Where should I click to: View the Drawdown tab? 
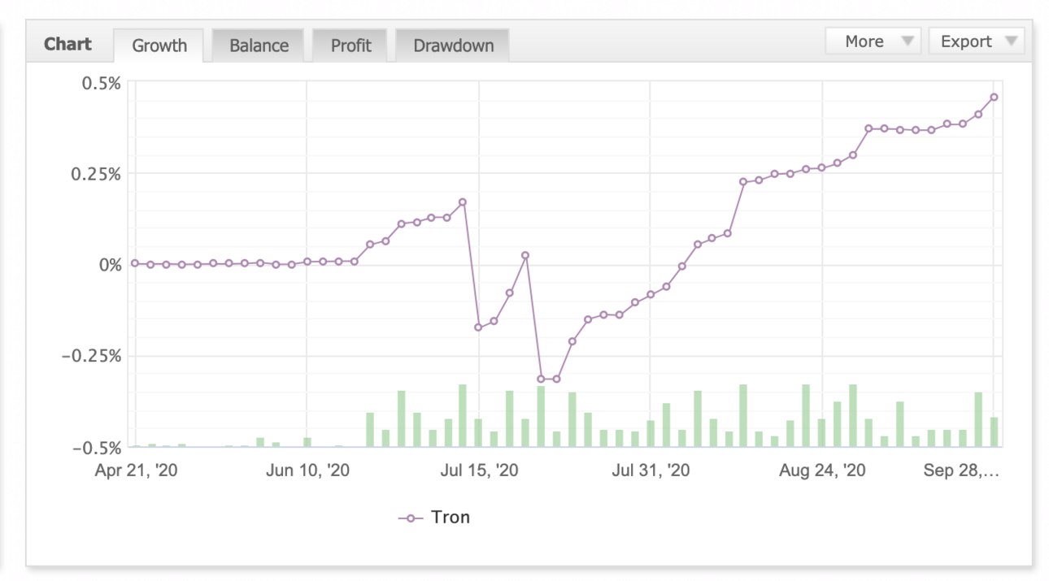(x=453, y=46)
